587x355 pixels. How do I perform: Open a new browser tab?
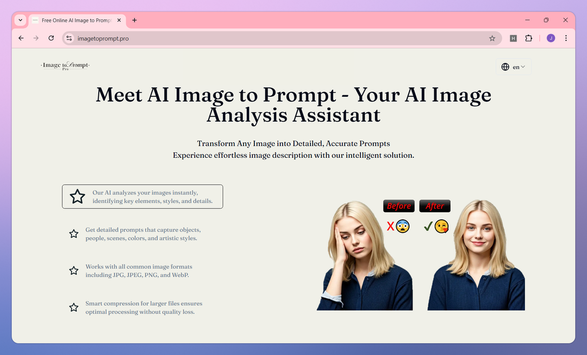(134, 20)
